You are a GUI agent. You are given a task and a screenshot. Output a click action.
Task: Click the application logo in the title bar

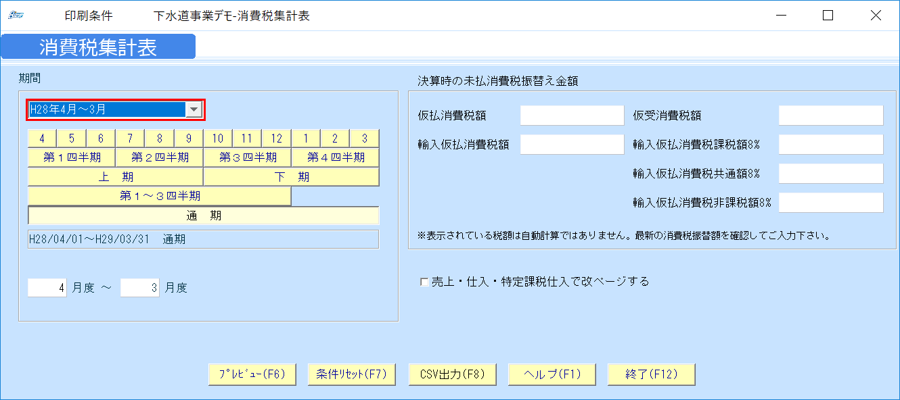coord(15,14)
